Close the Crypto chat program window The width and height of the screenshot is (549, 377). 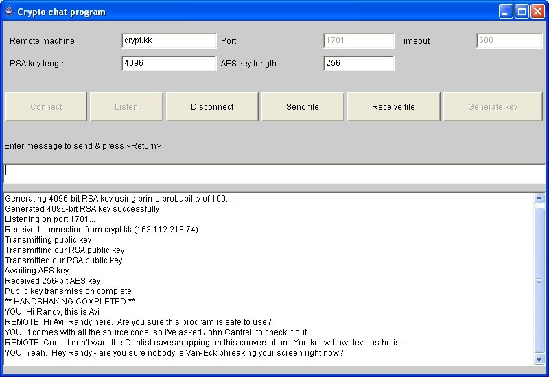537,12
